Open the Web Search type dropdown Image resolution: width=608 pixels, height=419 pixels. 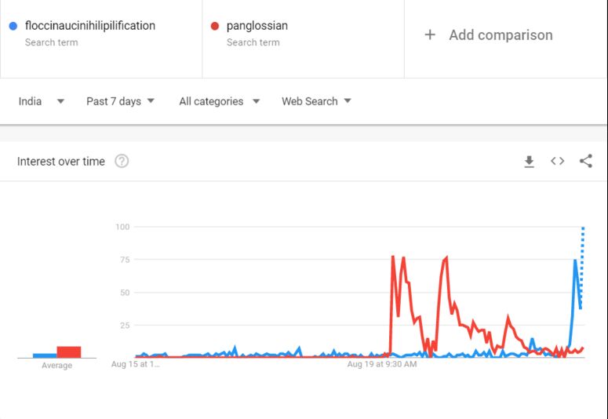pyautogui.click(x=316, y=101)
